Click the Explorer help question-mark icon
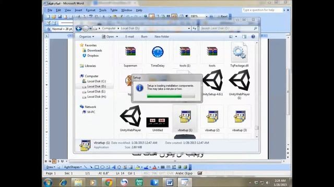This screenshot has height=187, width=334. coord(253,37)
